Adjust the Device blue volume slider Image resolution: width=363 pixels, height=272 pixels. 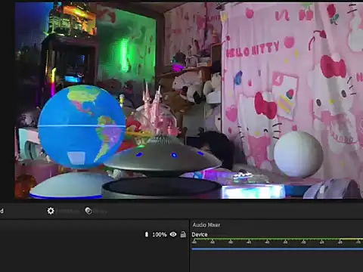tap(278, 249)
